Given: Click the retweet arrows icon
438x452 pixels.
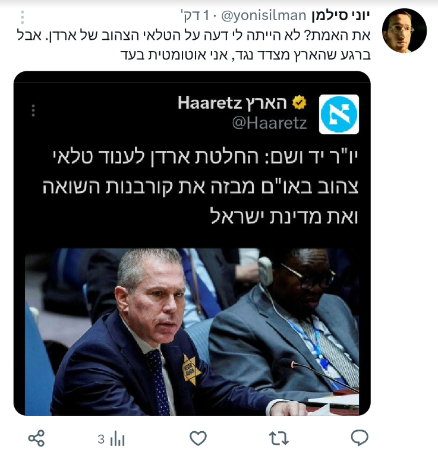Looking at the screenshot, I should coord(279,438).
